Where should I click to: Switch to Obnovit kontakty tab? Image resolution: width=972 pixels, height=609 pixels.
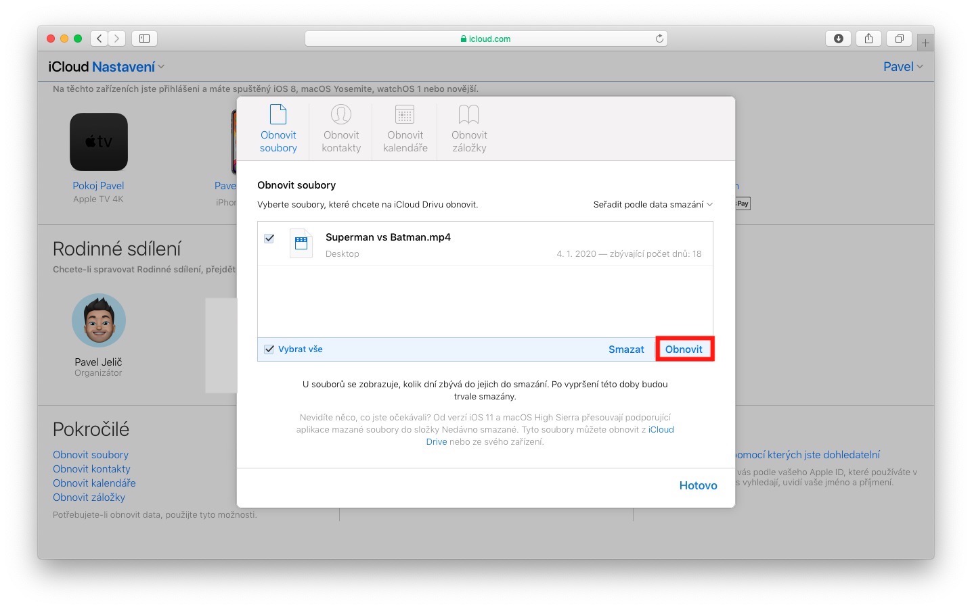tap(341, 128)
